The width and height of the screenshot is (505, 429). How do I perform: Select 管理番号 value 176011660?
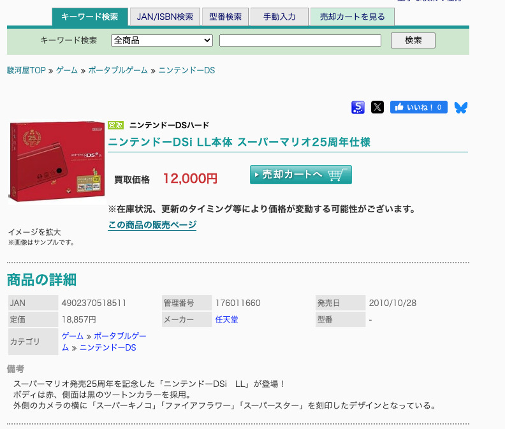point(238,303)
